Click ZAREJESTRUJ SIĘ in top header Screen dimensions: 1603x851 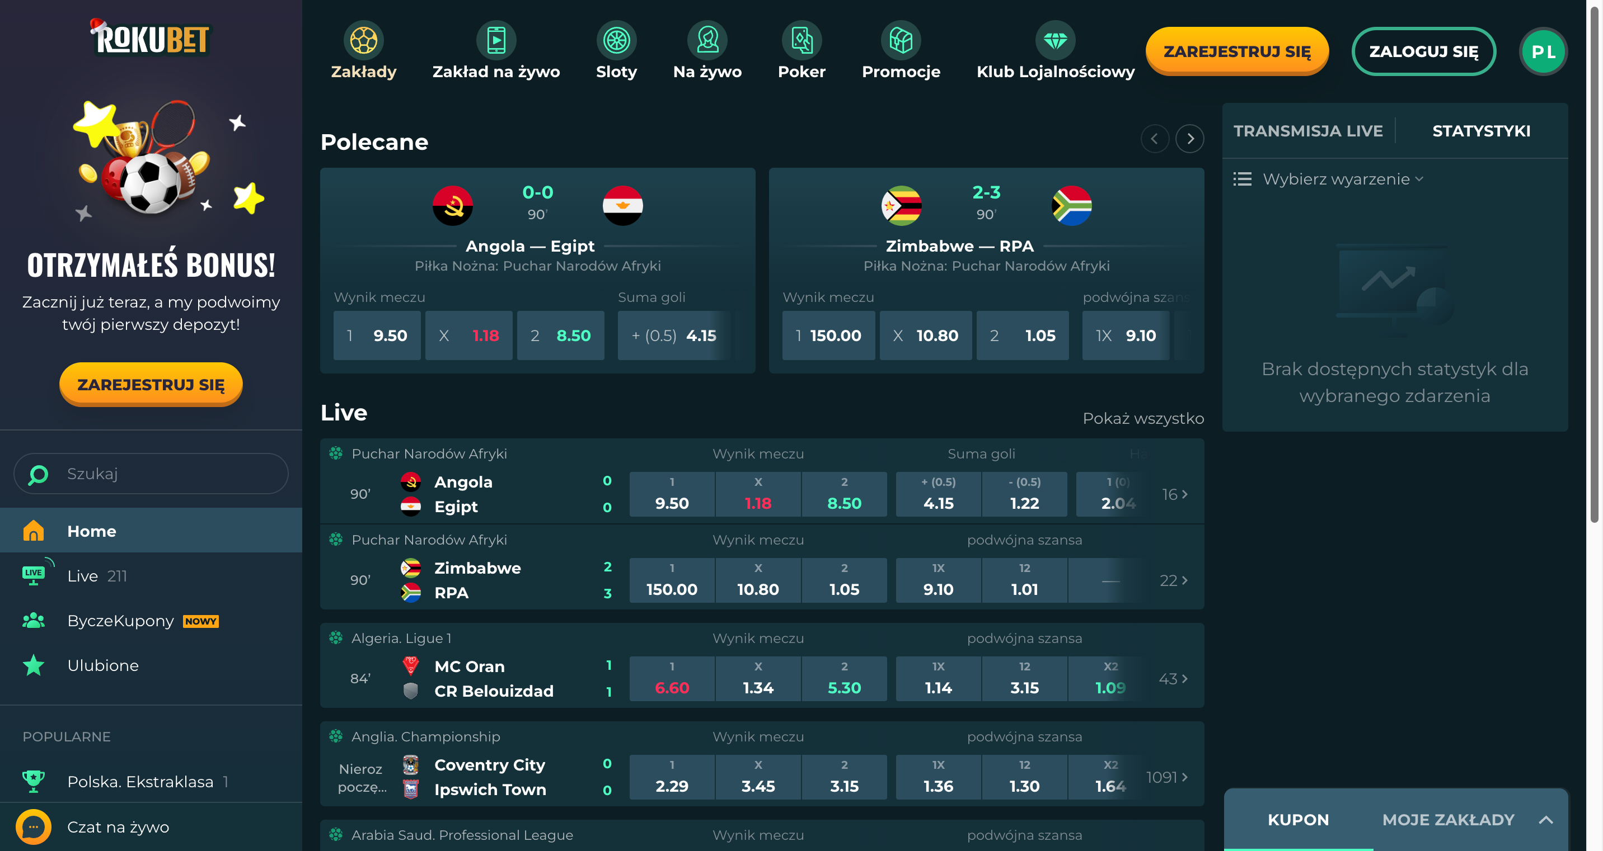[1237, 51]
